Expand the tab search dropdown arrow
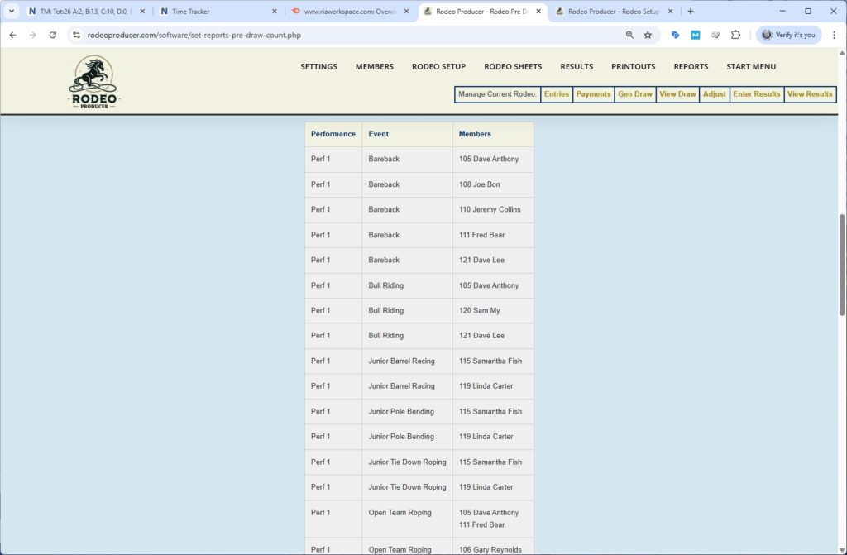 pyautogui.click(x=12, y=12)
